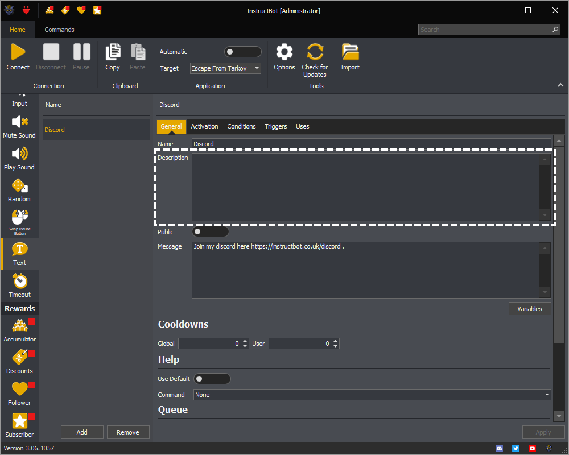Click the Name field containing Discord
Screen dimensions: 569x455
pos(372,144)
